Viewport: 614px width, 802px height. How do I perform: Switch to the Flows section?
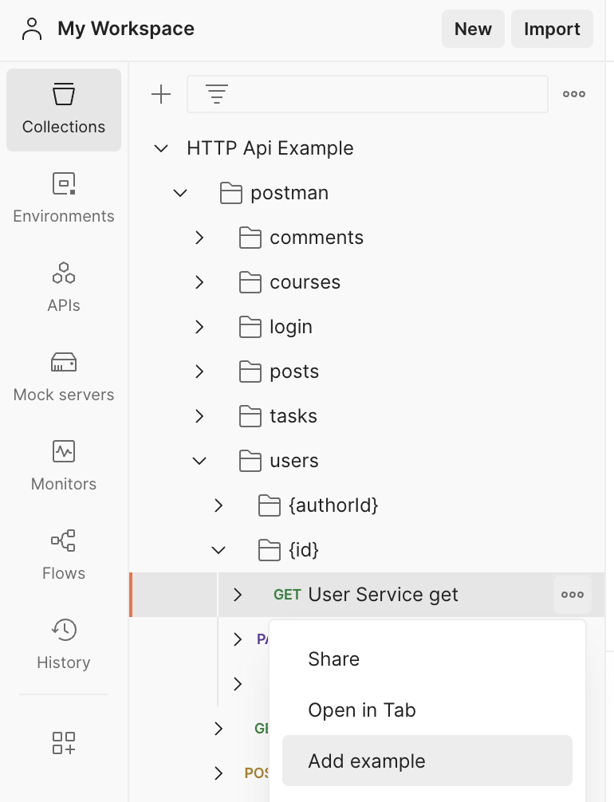click(64, 555)
